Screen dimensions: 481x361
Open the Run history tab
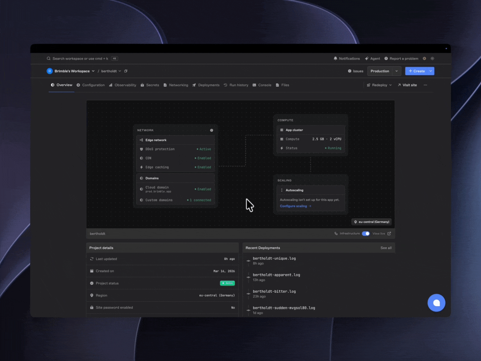pyautogui.click(x=236, y=85)
